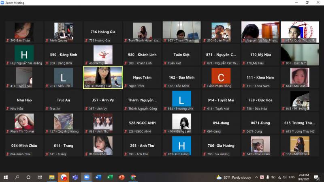Expand the hidden system tray icons chevron

257,177
